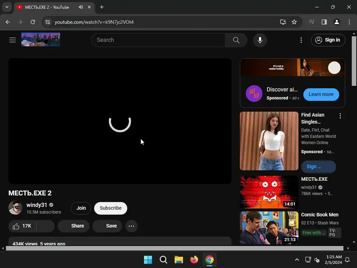
Task: Open the YouTube guide hamburger menu
Action: [x=13, y=40]
